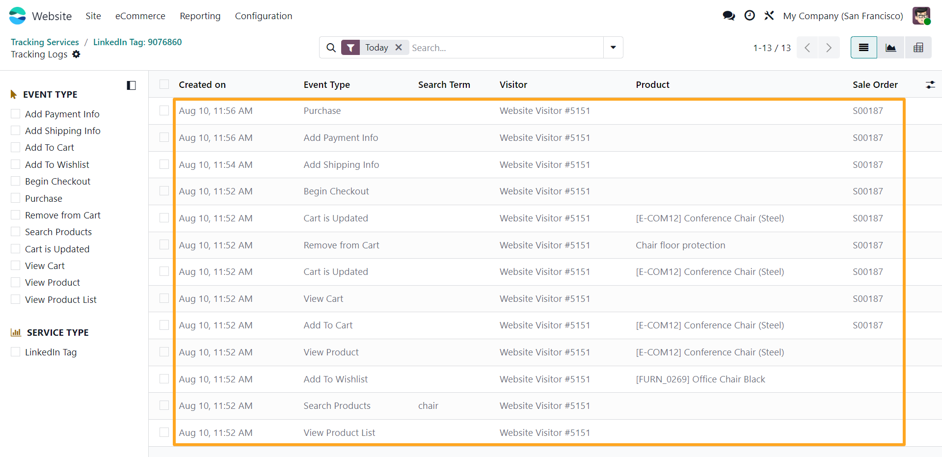Screen dimensions: 942x457
Task: Check the Add Shipping Info filter
Action: [x=16, y=131]
